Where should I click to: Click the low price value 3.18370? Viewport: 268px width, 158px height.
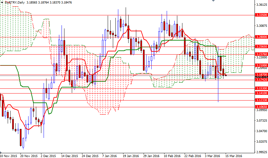pos(55,2)
